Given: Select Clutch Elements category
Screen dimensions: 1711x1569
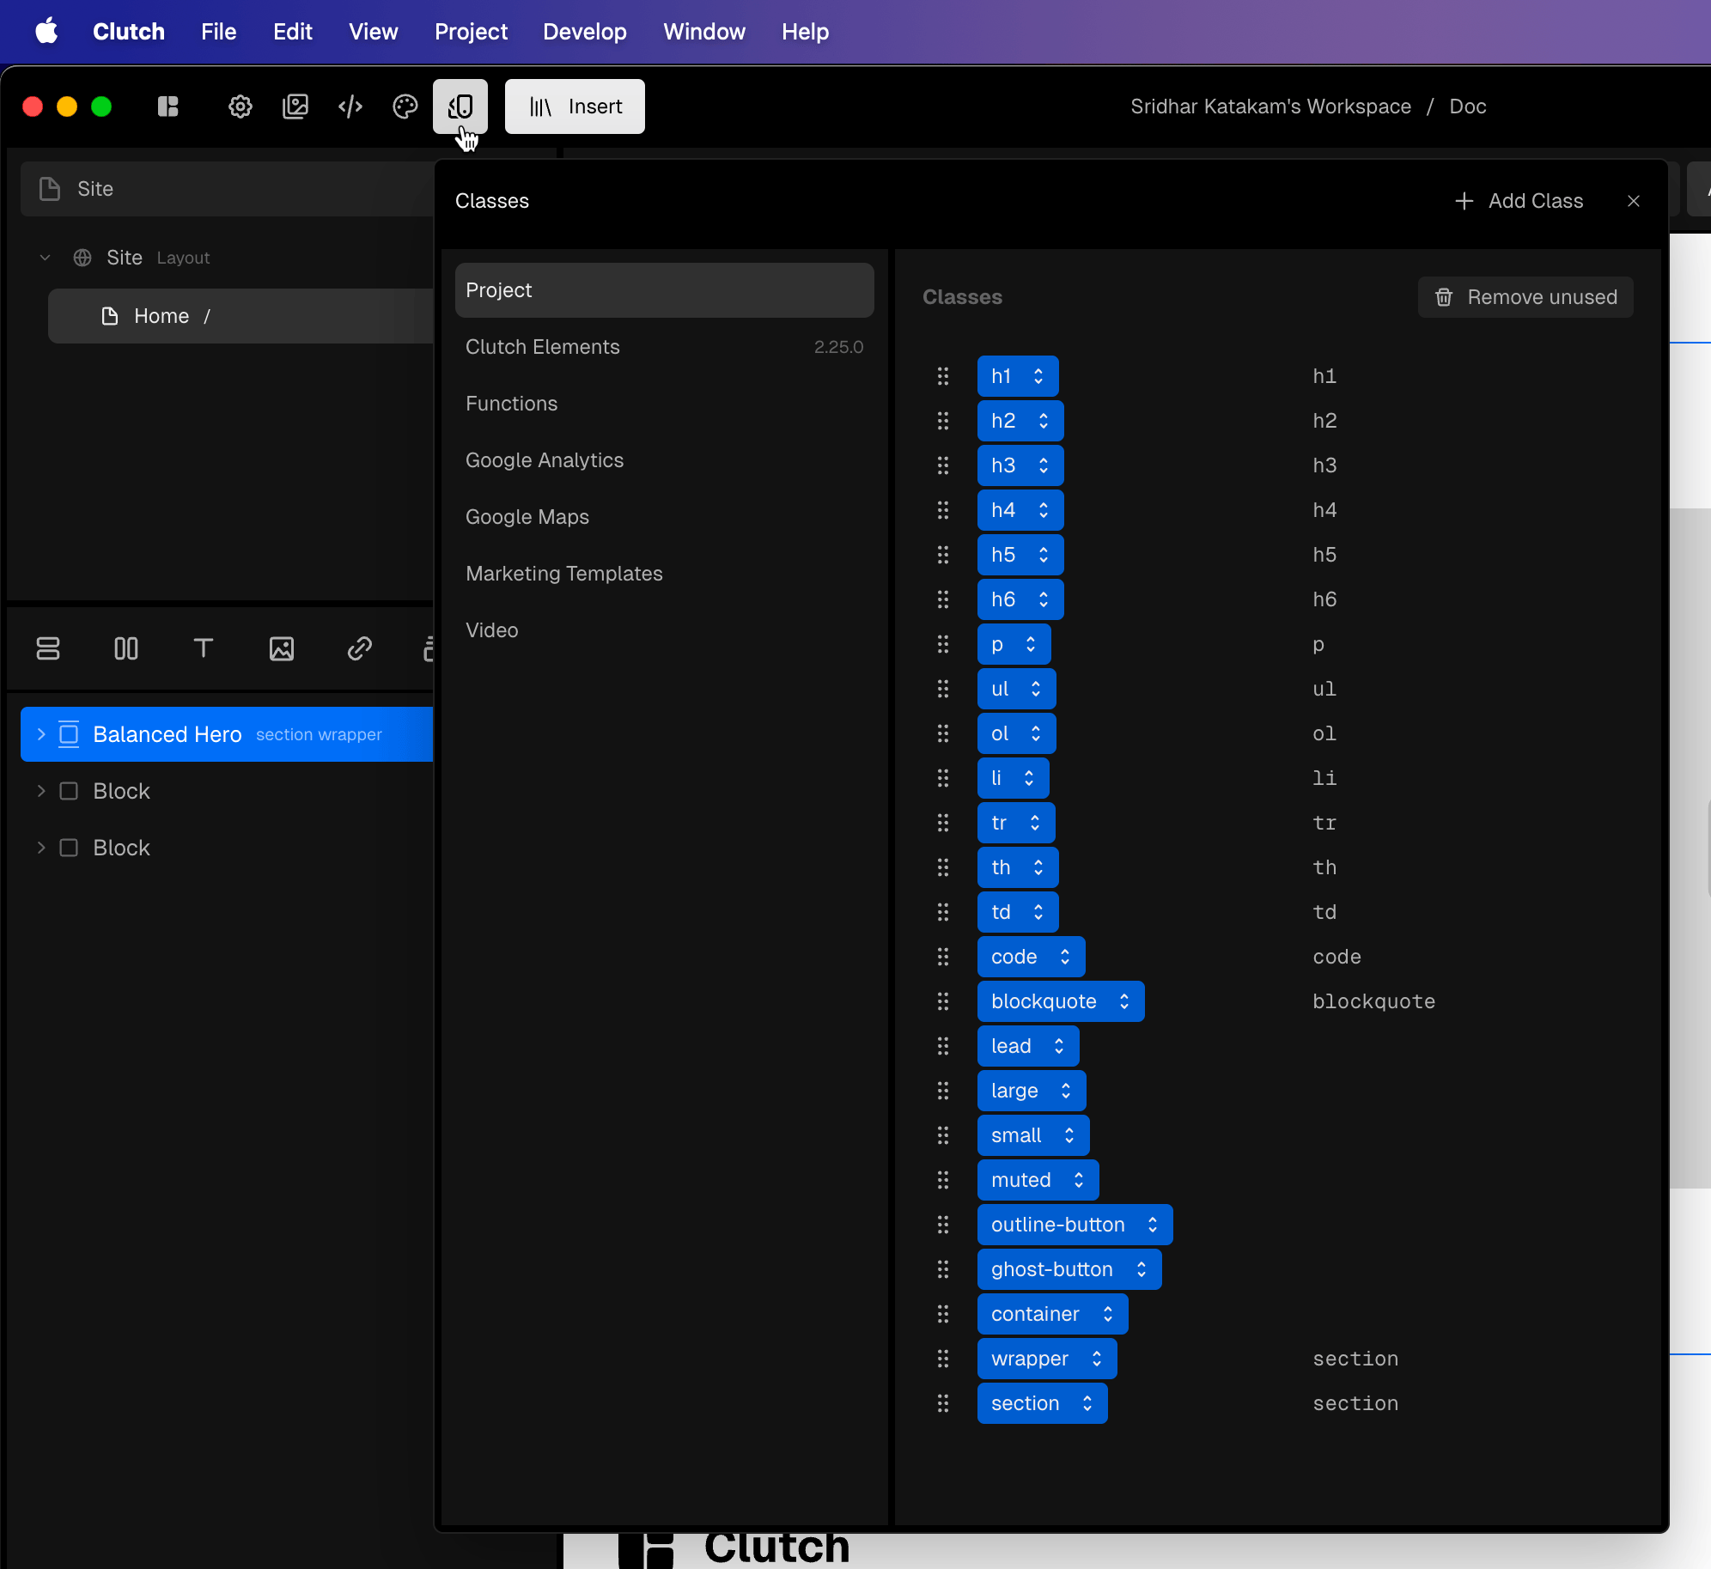Looking at the screenshot, I should pyautogui.click(x=665, y=347).
